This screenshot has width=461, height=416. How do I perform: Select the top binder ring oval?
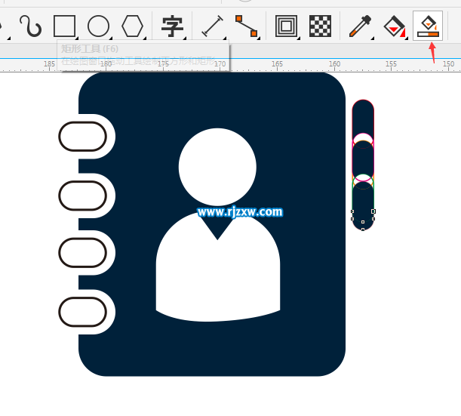pos(83,137)
